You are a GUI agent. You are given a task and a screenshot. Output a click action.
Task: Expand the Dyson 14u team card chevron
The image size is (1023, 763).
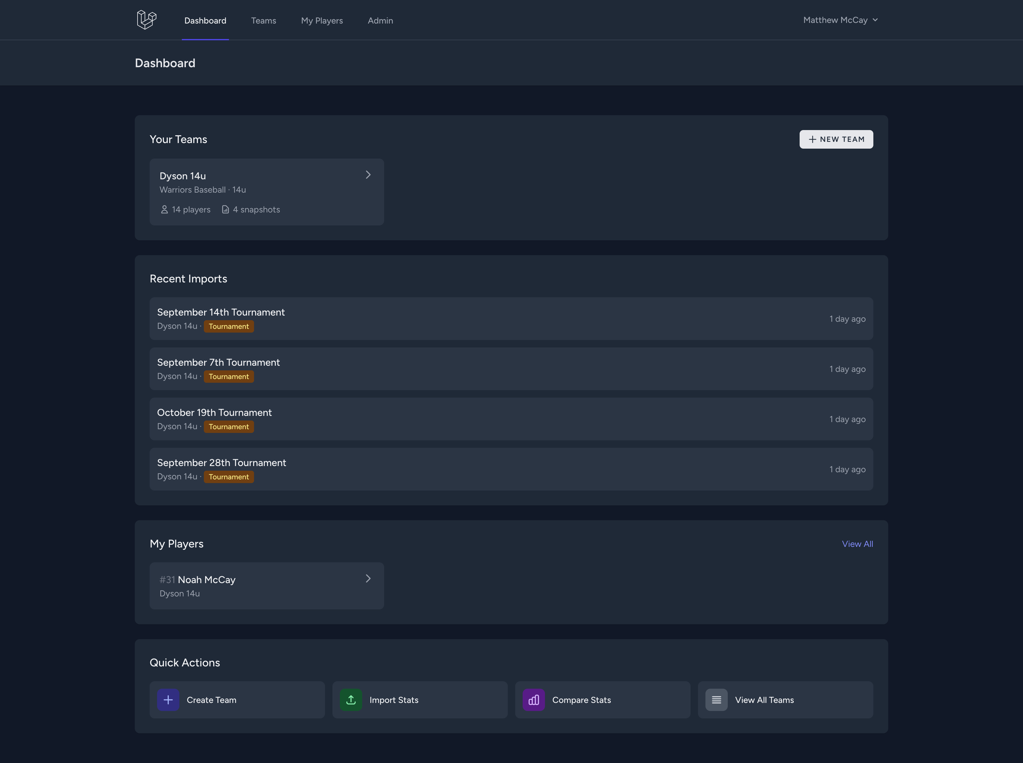(368, 175)
